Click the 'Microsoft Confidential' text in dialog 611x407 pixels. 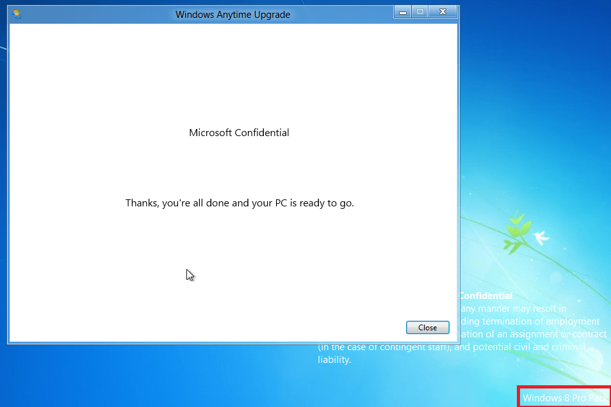tap(239, 132)
